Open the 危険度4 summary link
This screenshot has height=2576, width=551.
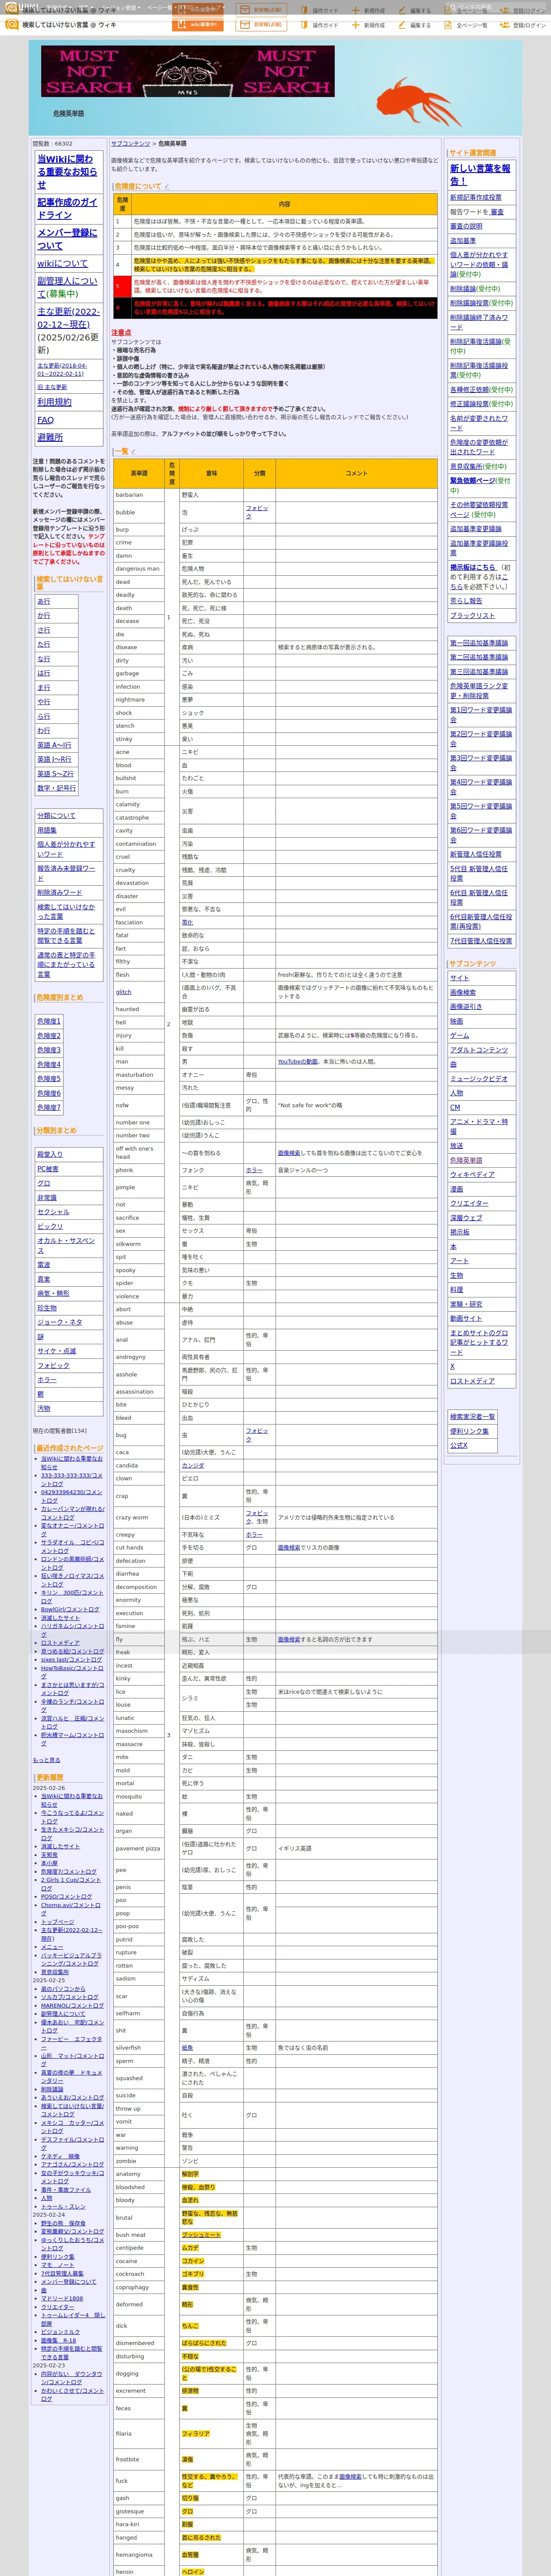click(x=49, y=1065)
